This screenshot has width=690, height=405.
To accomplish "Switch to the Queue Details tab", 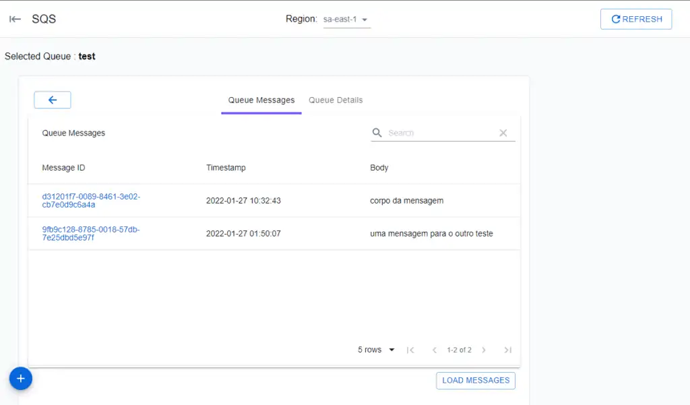I will click(x=335, y=99).
